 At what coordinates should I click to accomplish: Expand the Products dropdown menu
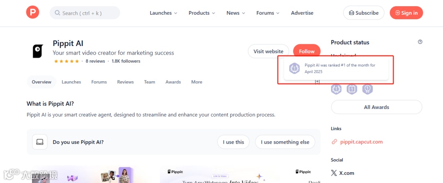pyautogui.click(x=202, y=13)
